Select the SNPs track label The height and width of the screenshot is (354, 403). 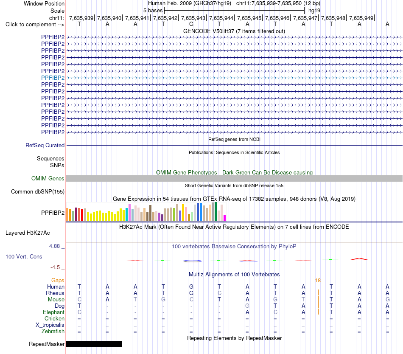pos(57,165)
